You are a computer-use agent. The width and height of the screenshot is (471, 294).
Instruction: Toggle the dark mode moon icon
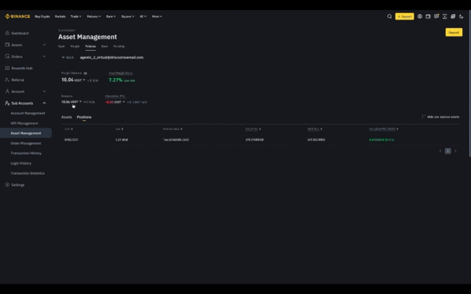pyautogui.click(x=461, y=16)
